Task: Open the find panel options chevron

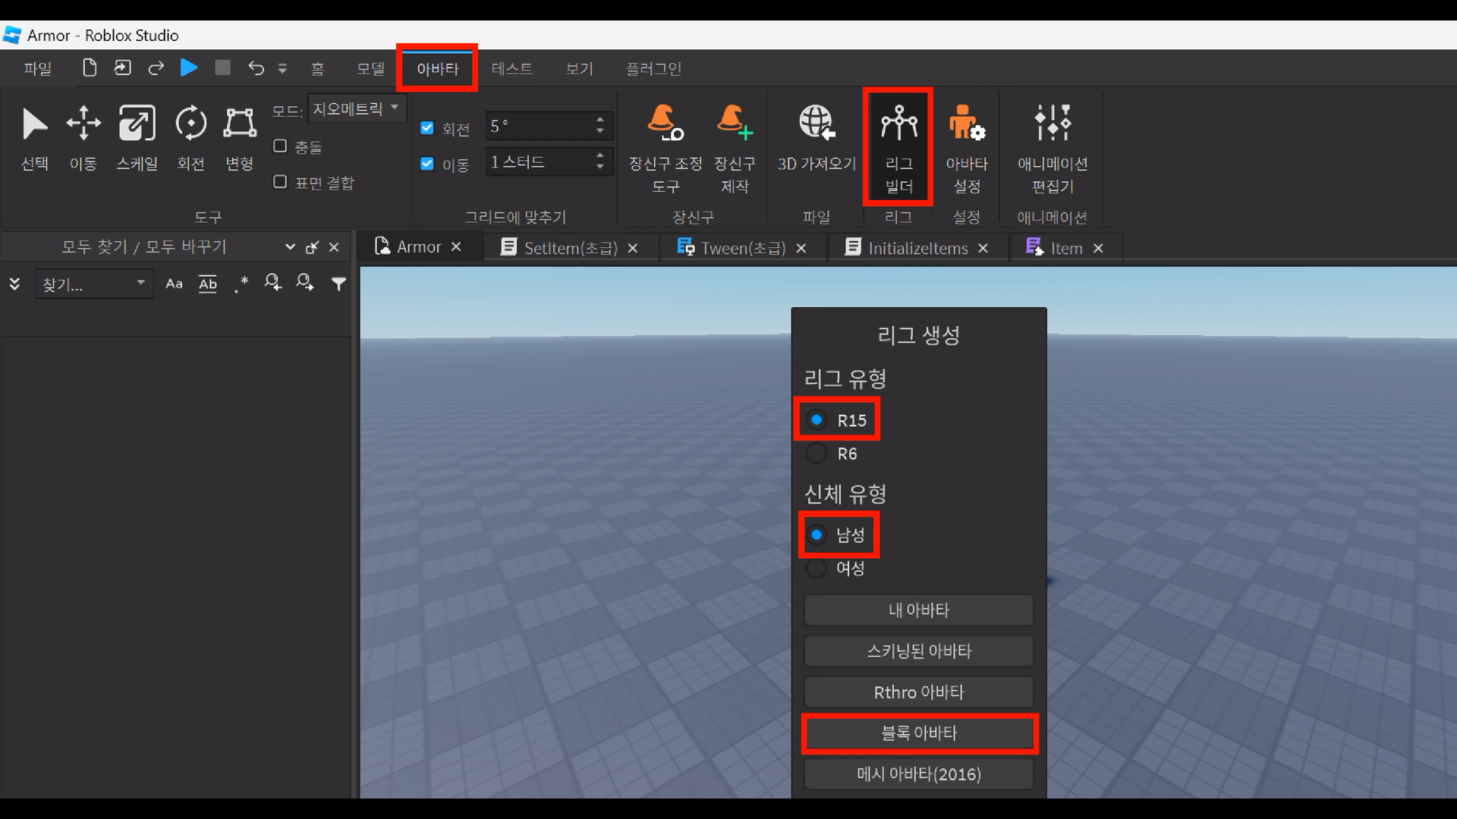Action: pos(290,247)
